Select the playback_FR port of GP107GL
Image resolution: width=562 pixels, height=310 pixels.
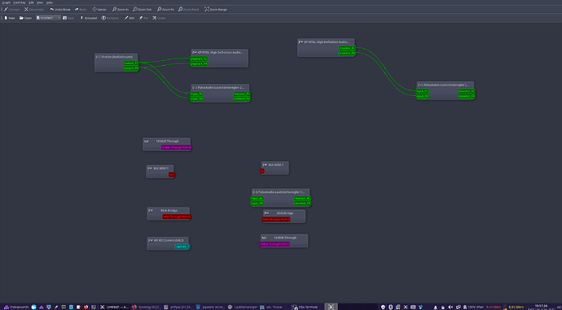tap(199, 63)
